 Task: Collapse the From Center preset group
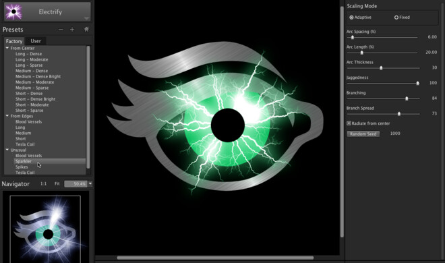7,48
